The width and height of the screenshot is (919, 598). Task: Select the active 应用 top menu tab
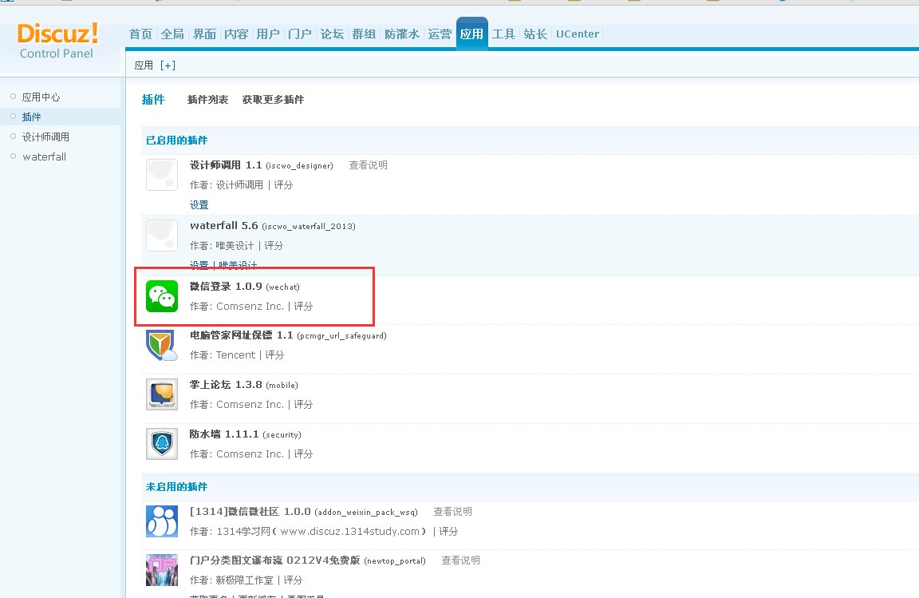[x=471, y=34]
